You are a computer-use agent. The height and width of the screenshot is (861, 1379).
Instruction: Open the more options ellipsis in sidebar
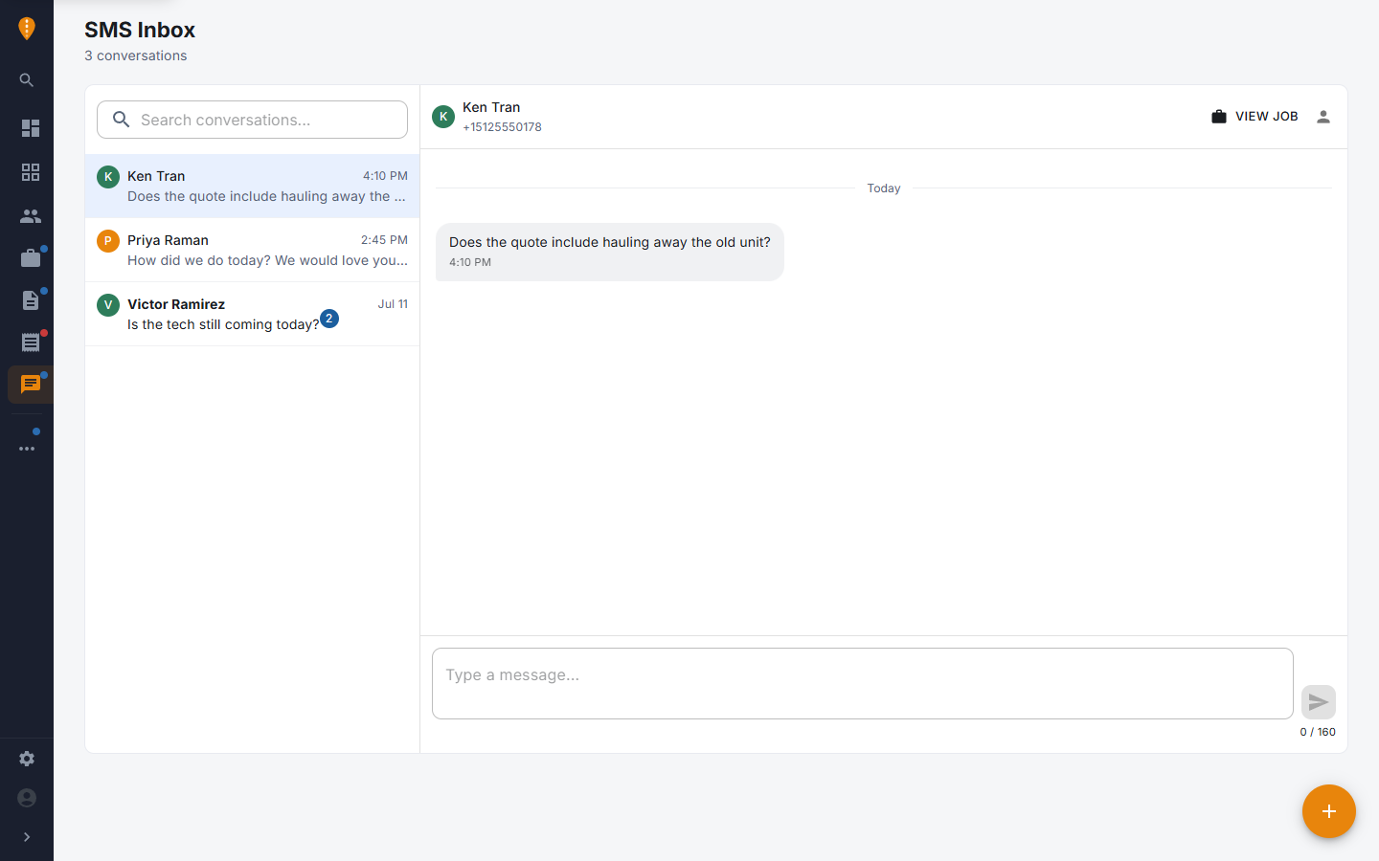(27, 449)
